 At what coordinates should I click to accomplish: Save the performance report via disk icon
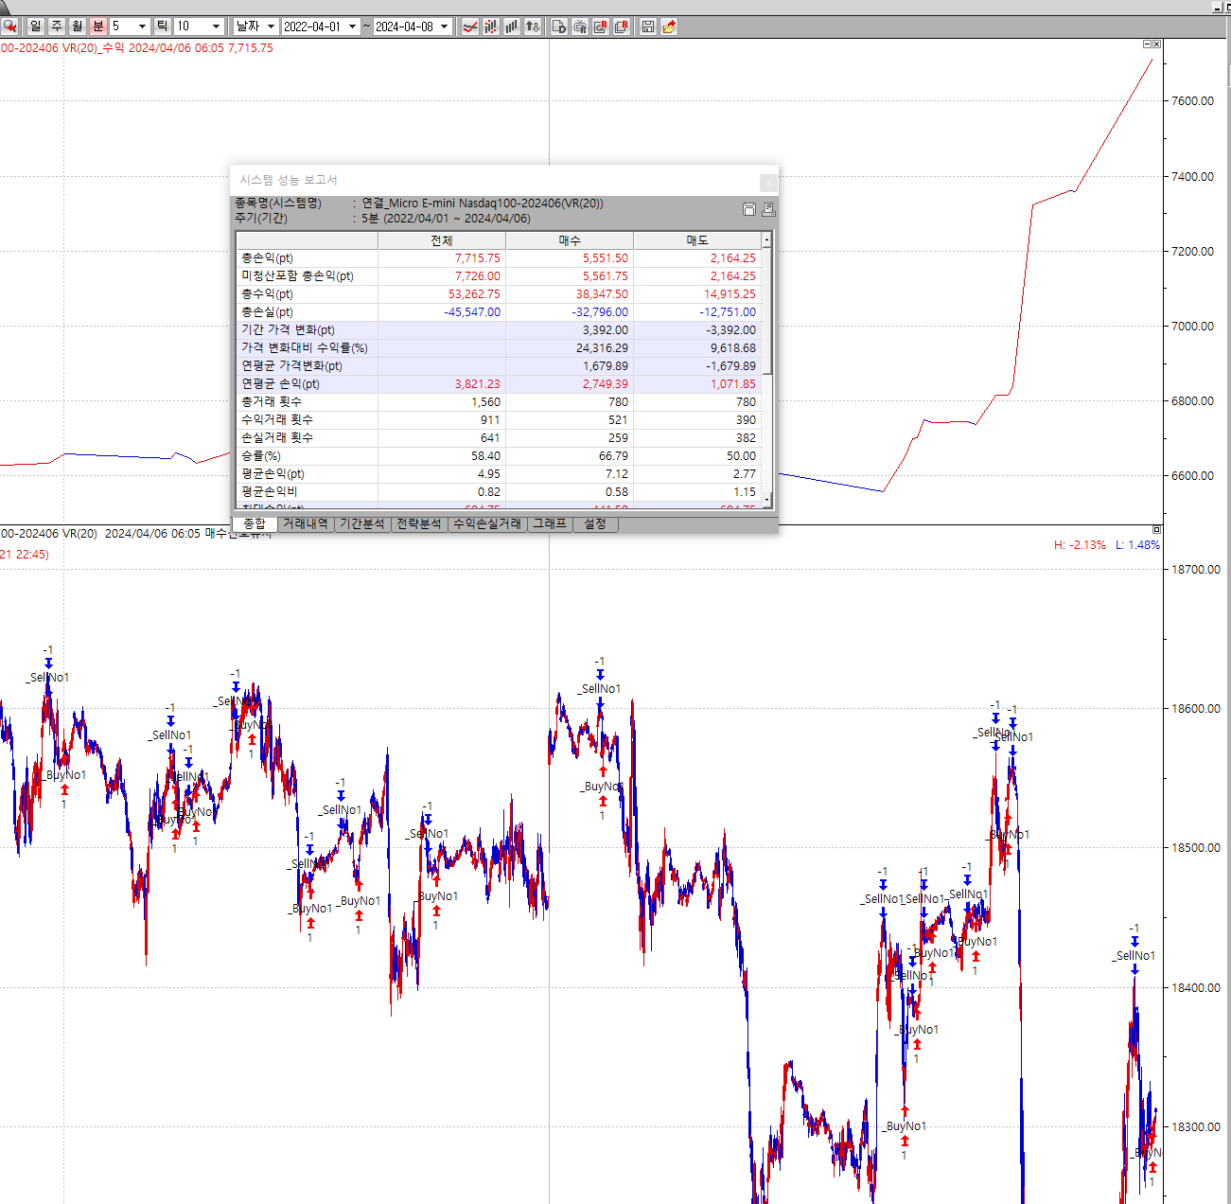749,209
